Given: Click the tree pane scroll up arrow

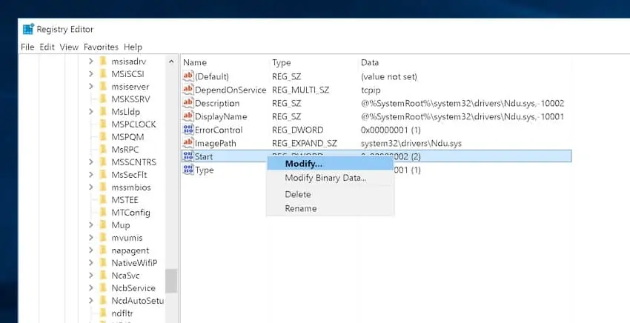Looking at the screenshot, I should 171,61.
